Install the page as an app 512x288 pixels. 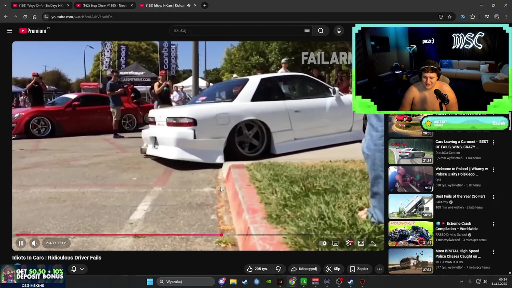pyautogui.click(x=441, y=17)
